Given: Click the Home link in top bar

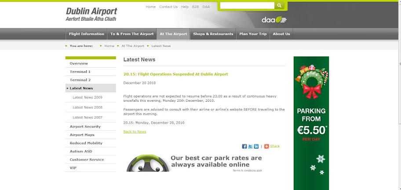Looking at the screenshot, I should (151, 7).
